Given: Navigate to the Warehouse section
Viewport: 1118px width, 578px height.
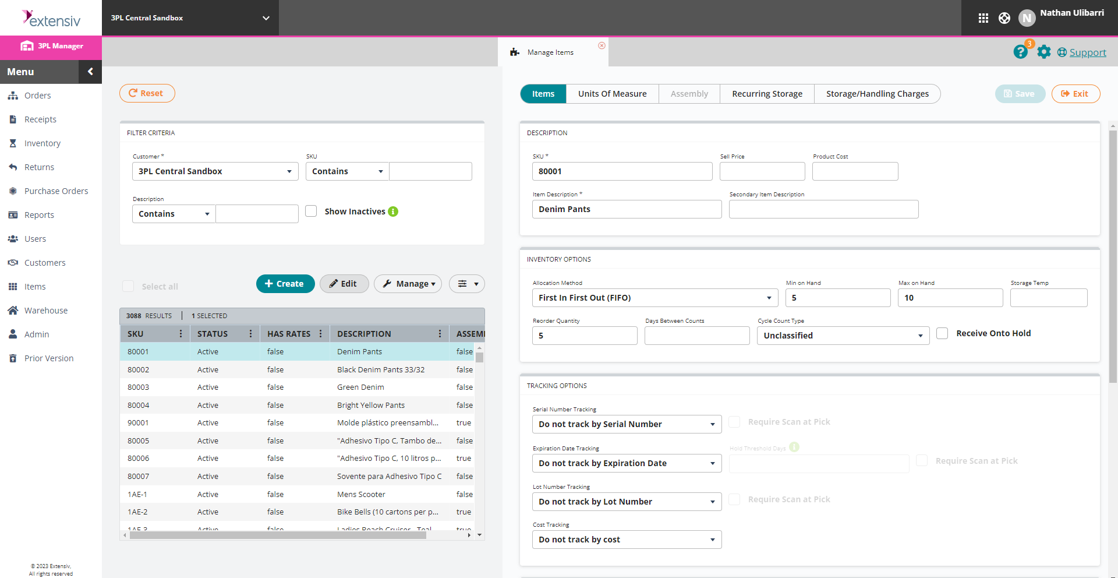Looking at the screenshot, I should click(46, 310).
